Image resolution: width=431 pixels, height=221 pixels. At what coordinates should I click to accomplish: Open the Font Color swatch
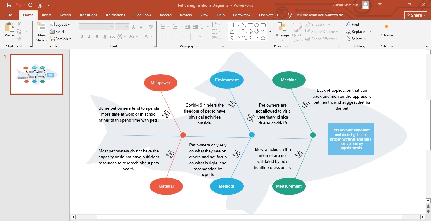[x=146, y=37]
